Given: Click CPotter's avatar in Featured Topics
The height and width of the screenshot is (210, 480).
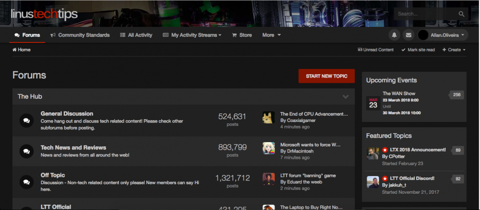Looking at the screenshot, I should click(x=373, y=153).
